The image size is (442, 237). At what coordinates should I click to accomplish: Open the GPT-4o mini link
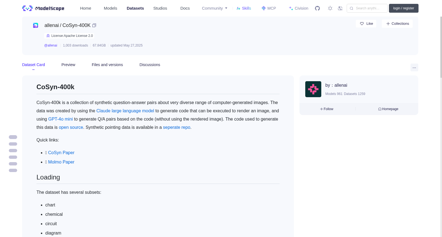click(x=60, y=119)
